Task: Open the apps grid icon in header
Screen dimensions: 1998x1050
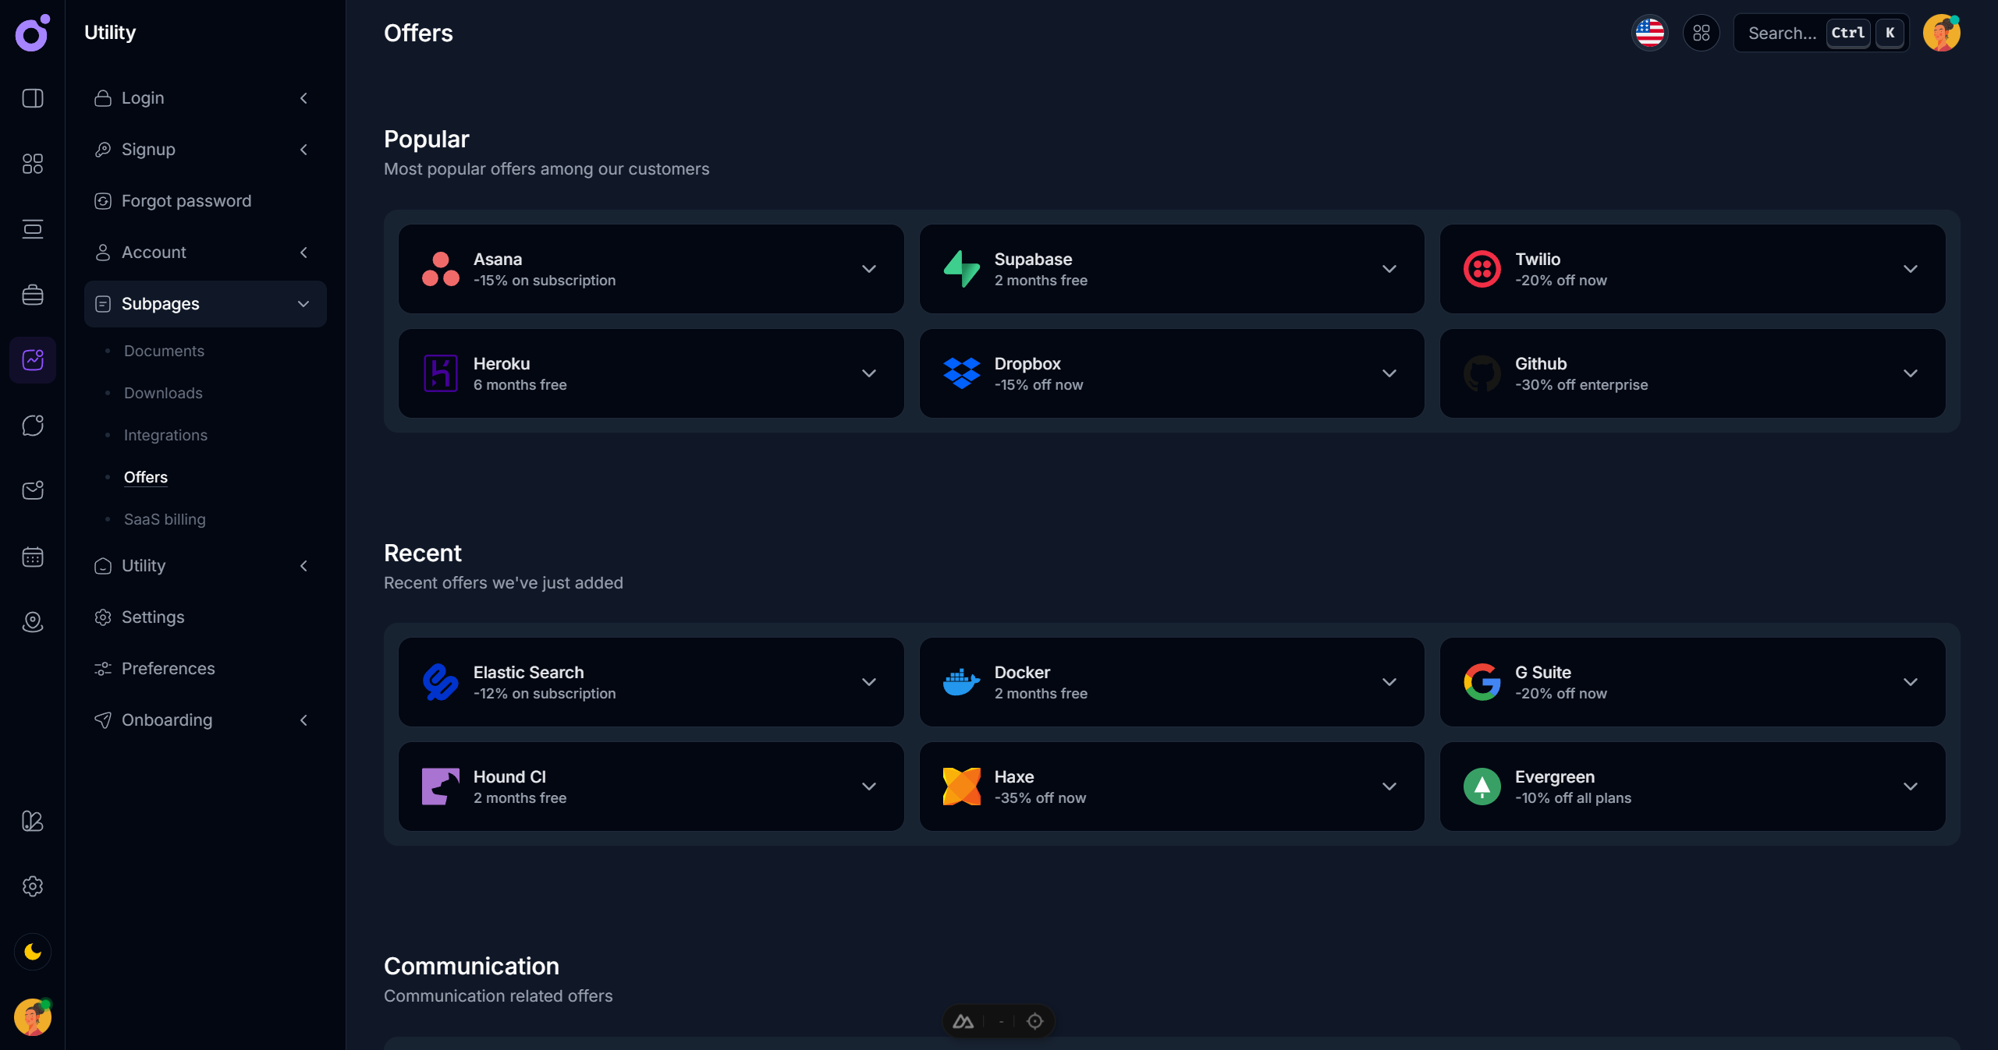Action: [x=1701, y=33]
